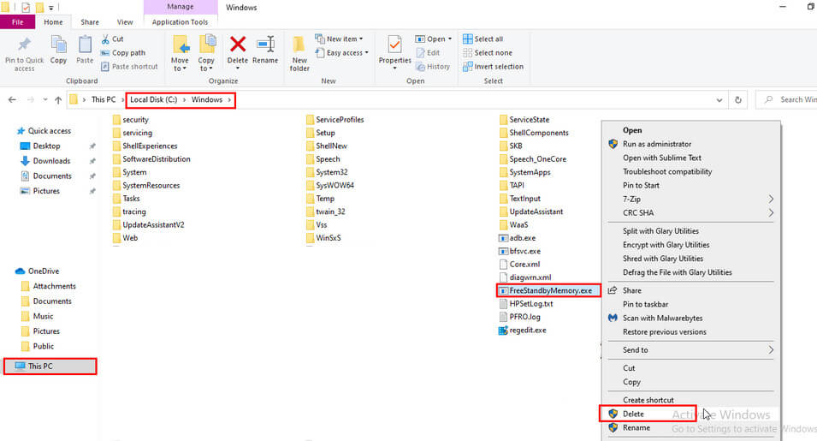The height and width of the screenshot is (441, 817).
Task: Click Select none in ribbon
Action: (487, 52)
